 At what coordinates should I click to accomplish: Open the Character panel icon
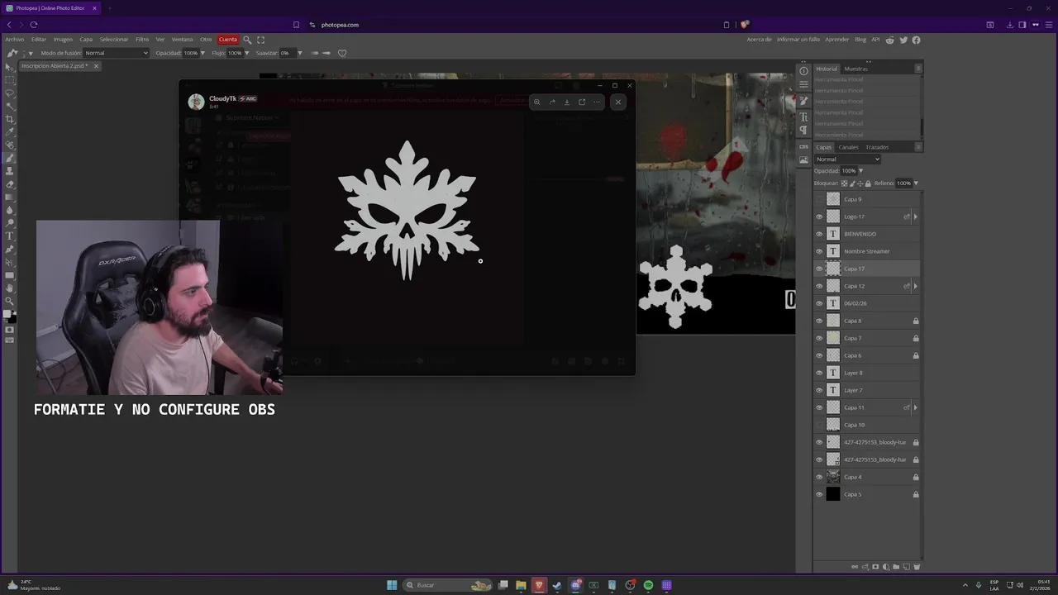(x=803, y=117)
